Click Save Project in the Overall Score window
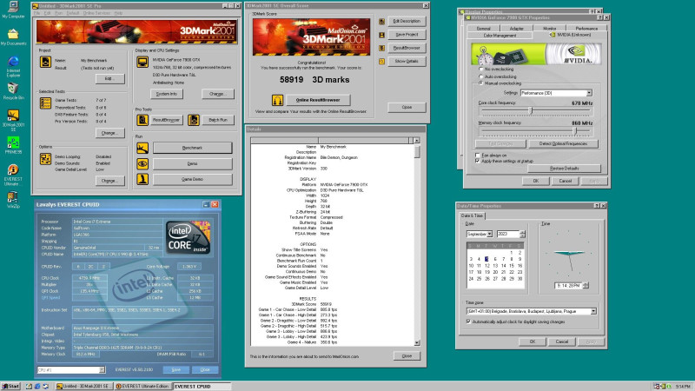695x391 pixels. 407,35
